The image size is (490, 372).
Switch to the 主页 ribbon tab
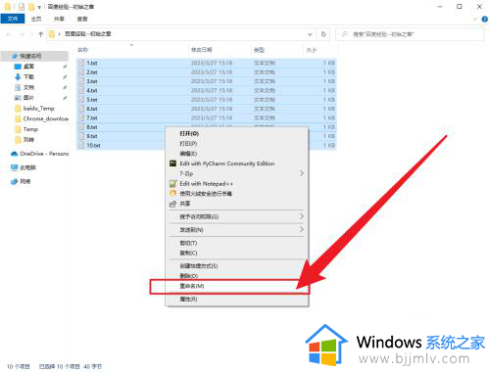point(36,19)
